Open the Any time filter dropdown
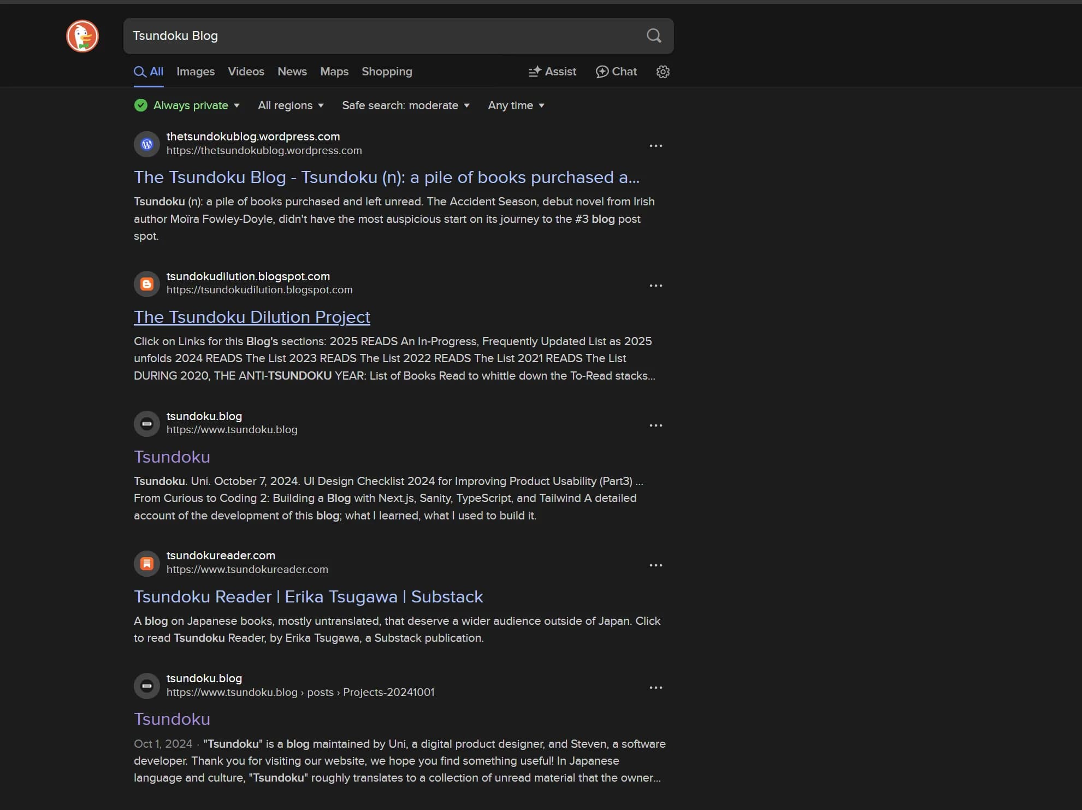 tap(516, 105)
